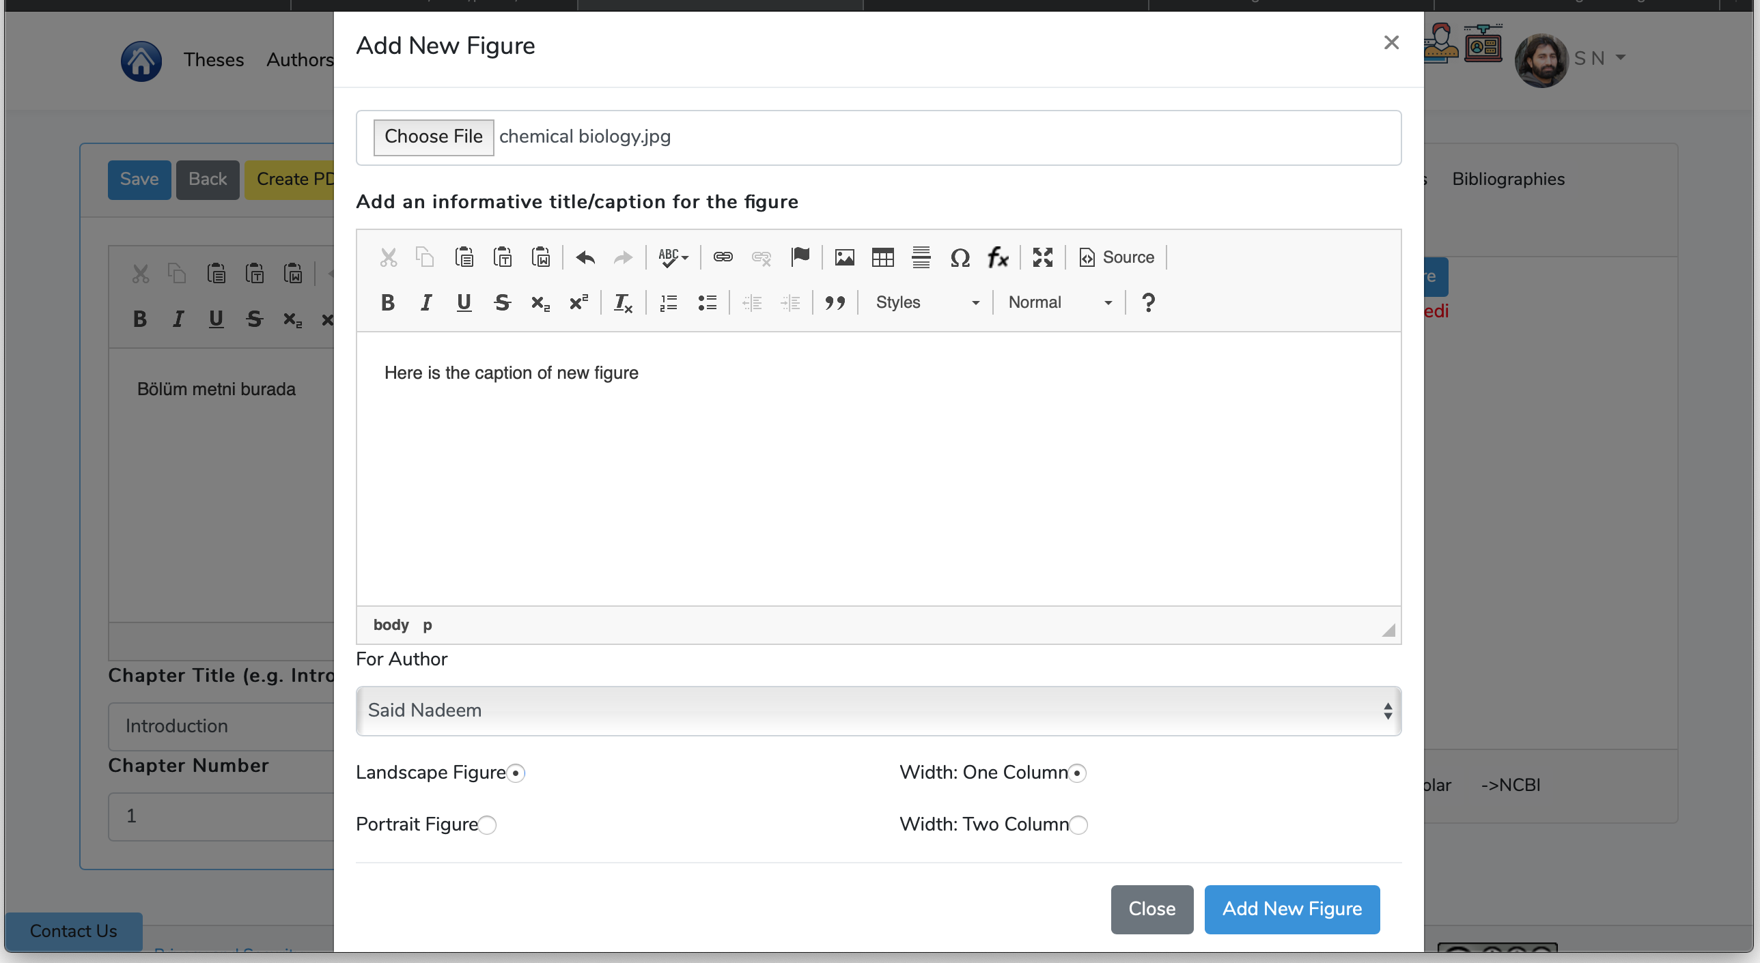Click the Anchor flag icon
This screenshot has height=963, width=1760.
click(800, 257)
